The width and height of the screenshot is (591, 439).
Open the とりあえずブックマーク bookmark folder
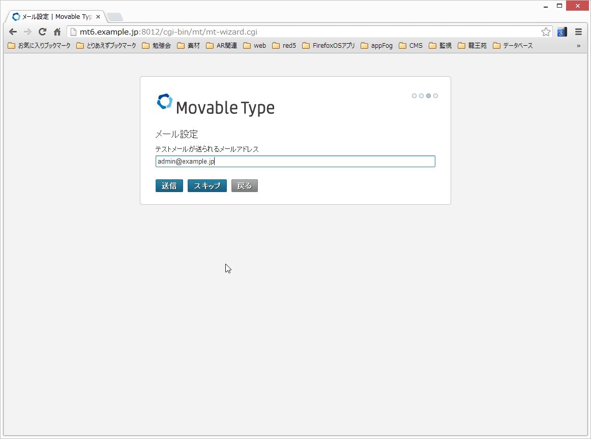[106, 46]
